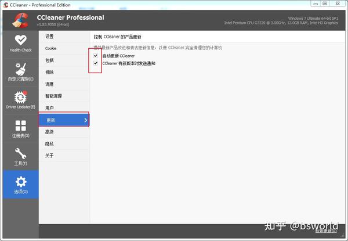
Task: Minimize the CCleaner window
Action: 316,4
